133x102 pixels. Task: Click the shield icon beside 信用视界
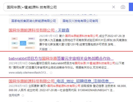tap(23, 95)
